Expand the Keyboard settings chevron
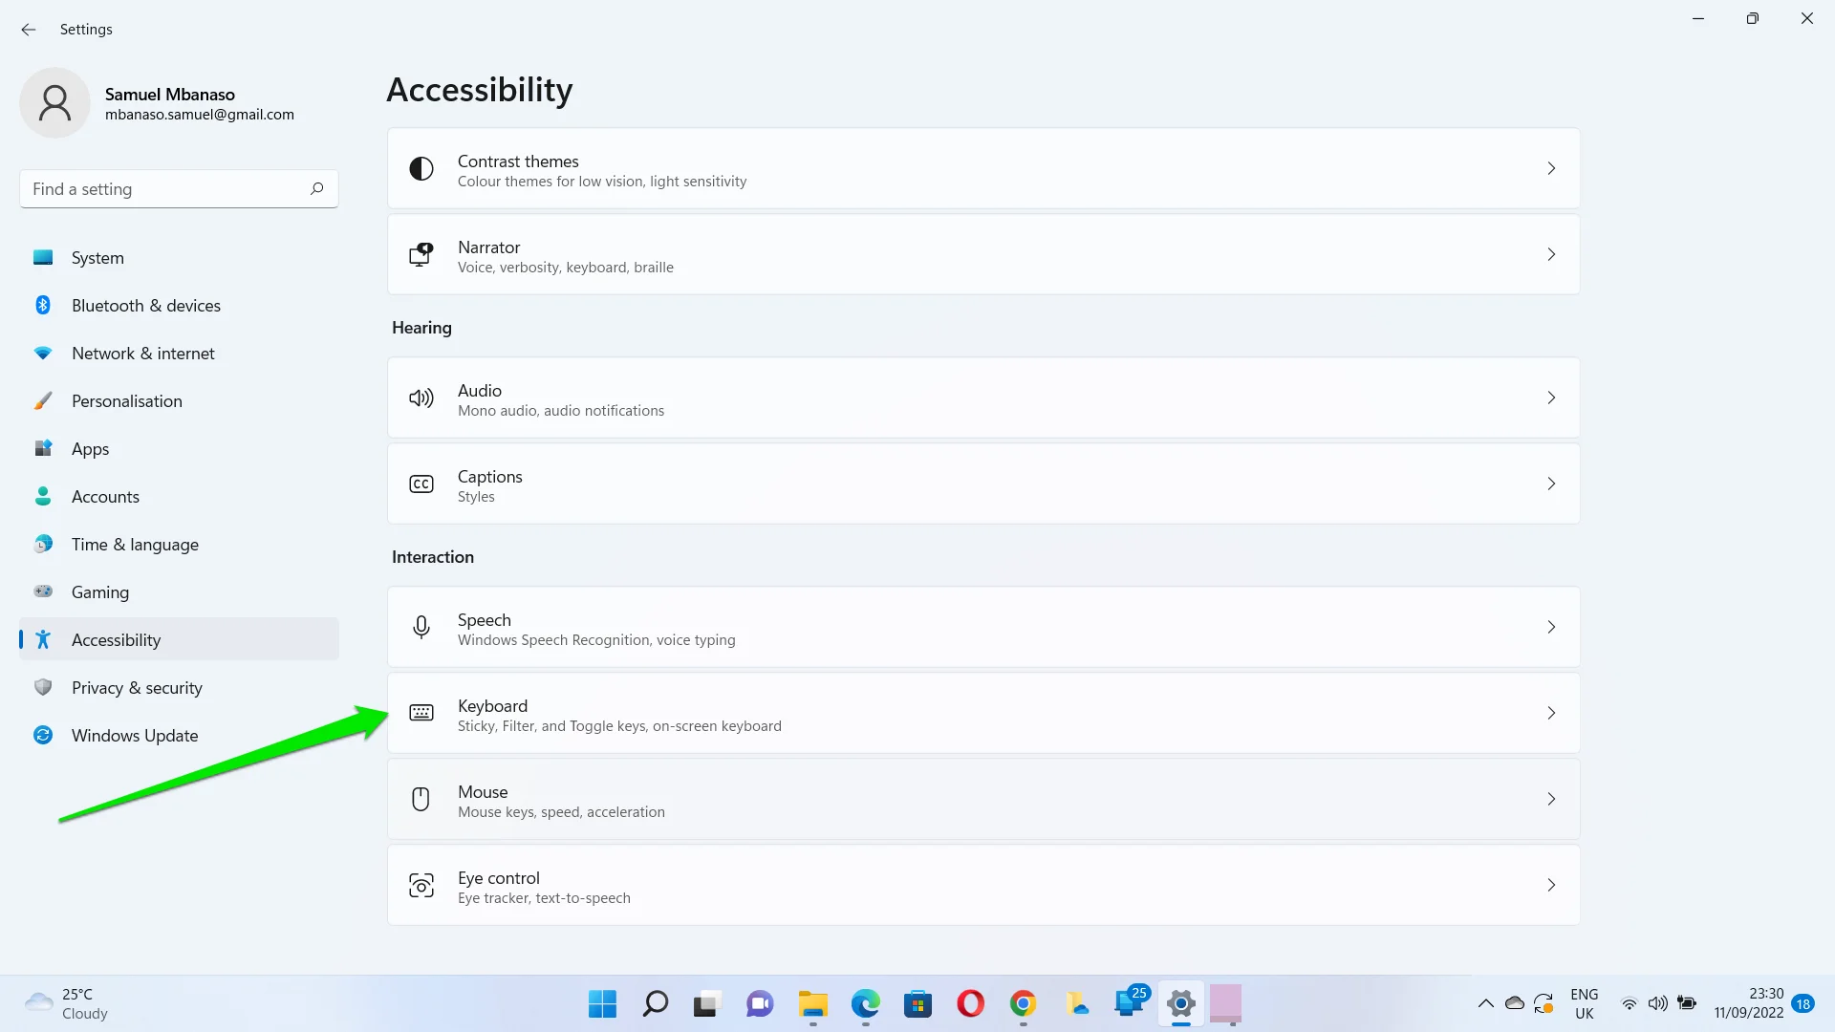Screen dimensions: 1835x1032 tap(1551, 713)
